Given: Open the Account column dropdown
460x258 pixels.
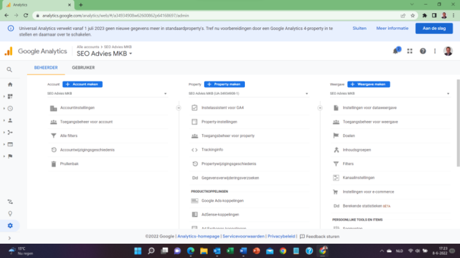Looking at the screenshot, I should (107, 94).
